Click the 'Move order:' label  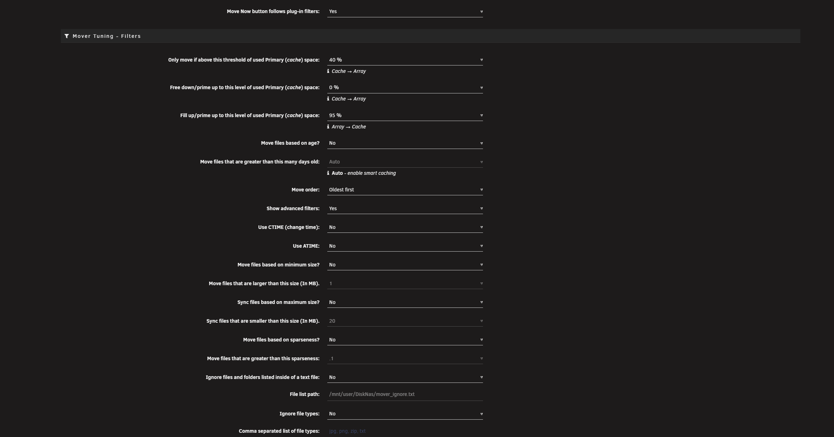305,190
